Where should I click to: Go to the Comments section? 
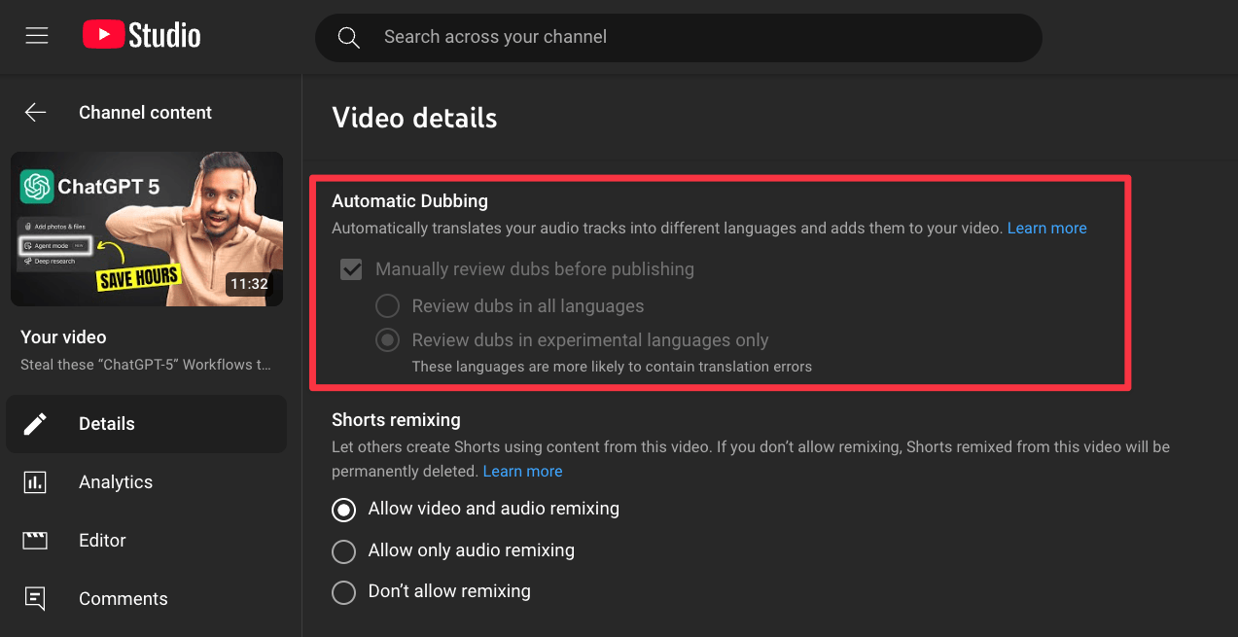tap(123, 599)
